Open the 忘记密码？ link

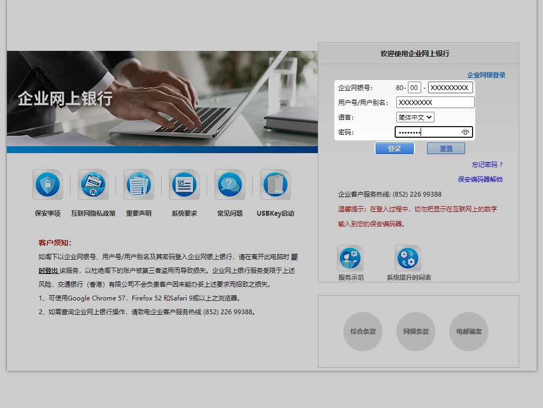pos(487,165)
